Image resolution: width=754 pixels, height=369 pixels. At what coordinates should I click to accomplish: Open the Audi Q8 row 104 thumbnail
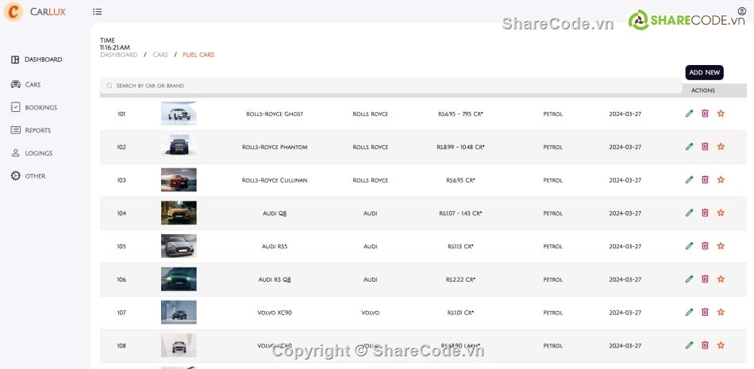pyautogui.click(x=179, y=213)
